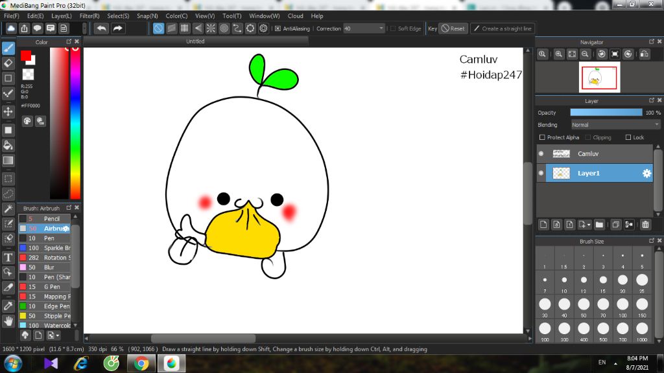Open File menu
The width and height of the screenshot is (664, 373).
12,16
